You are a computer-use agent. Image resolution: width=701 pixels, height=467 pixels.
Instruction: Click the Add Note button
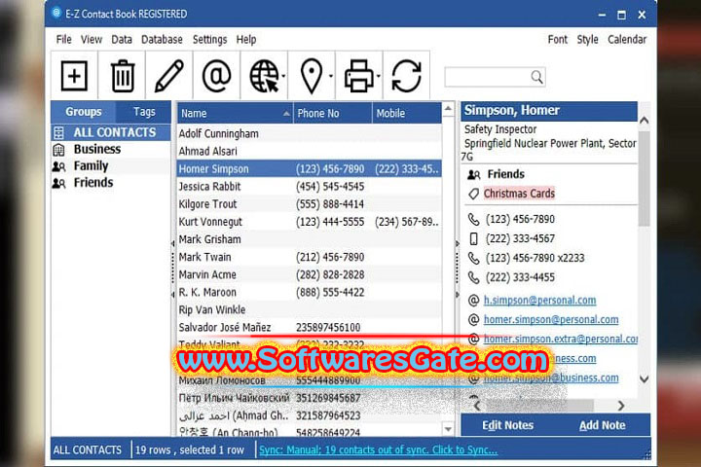click(603, 425)
